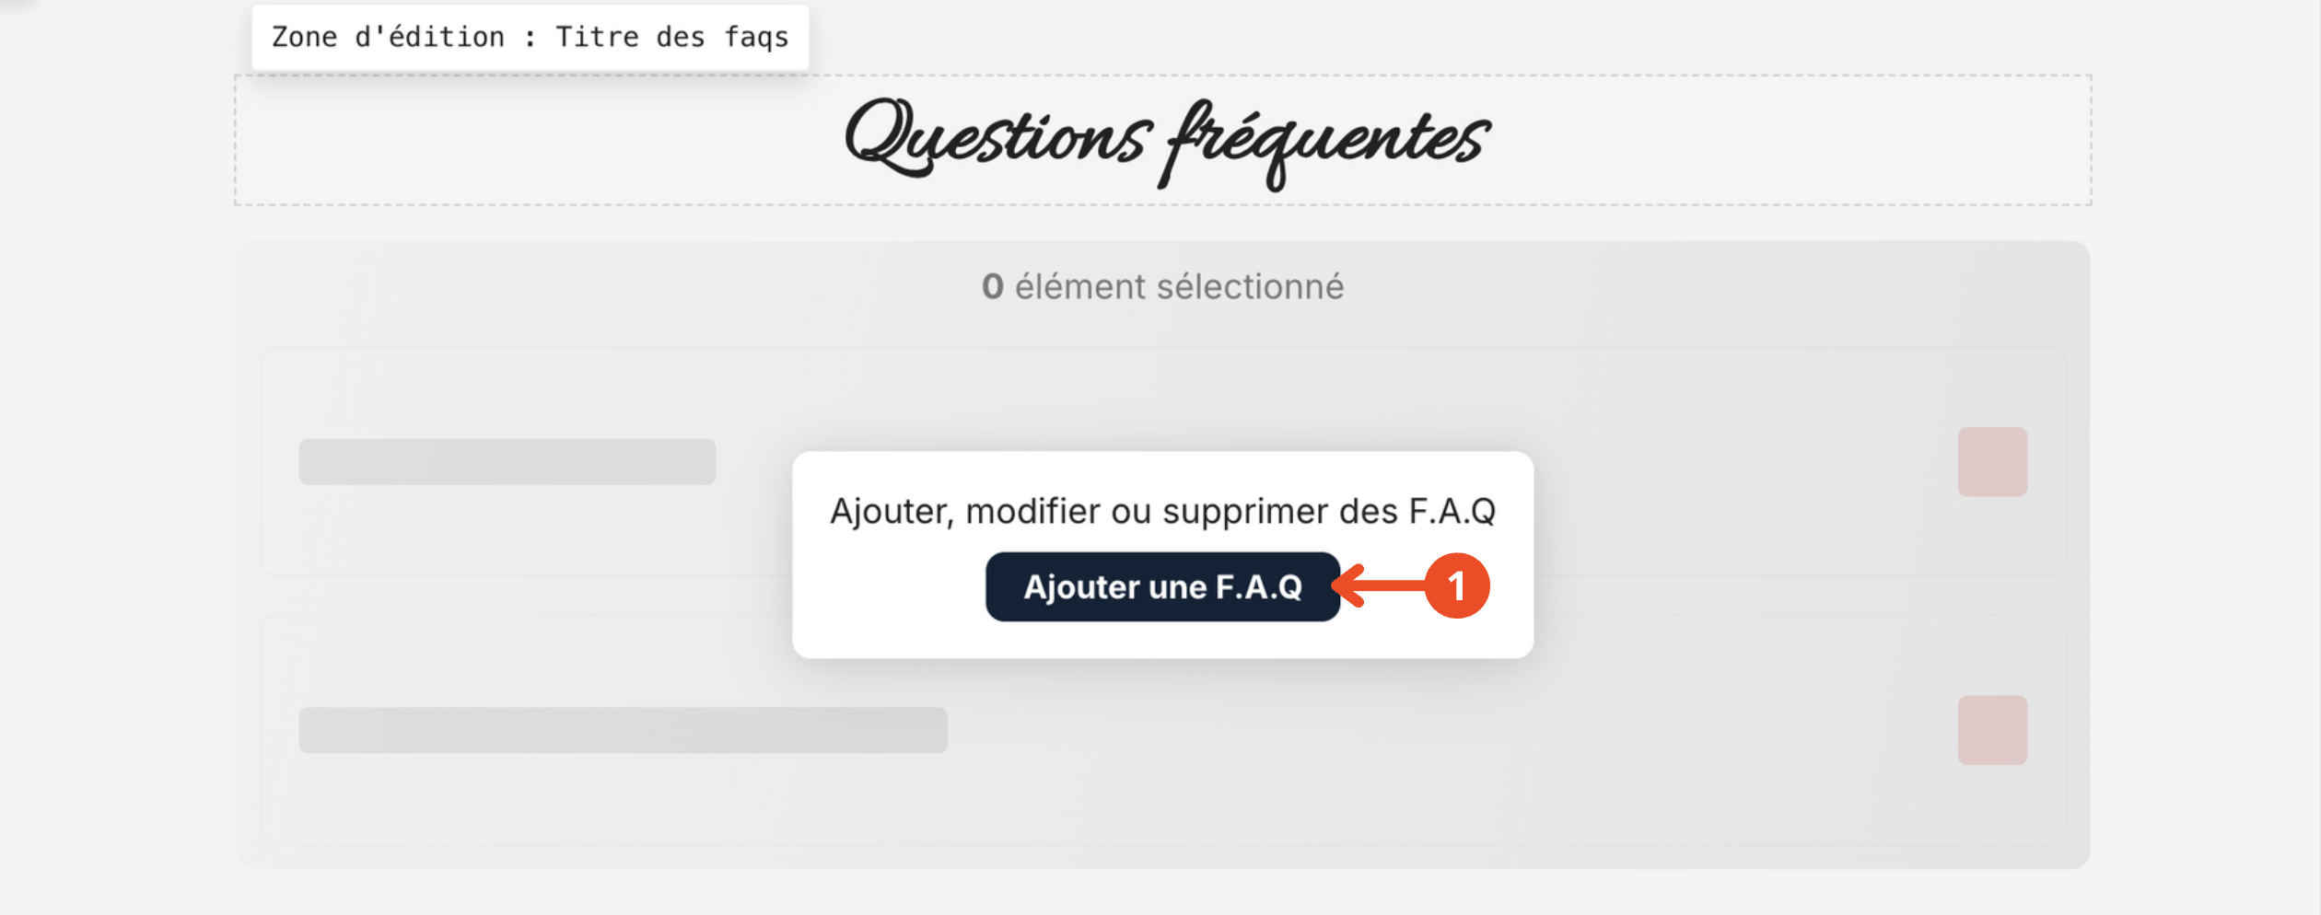Click the pink square in the first FAQ row
This screenshot has width=2321, height=915.
[1991, 462]
